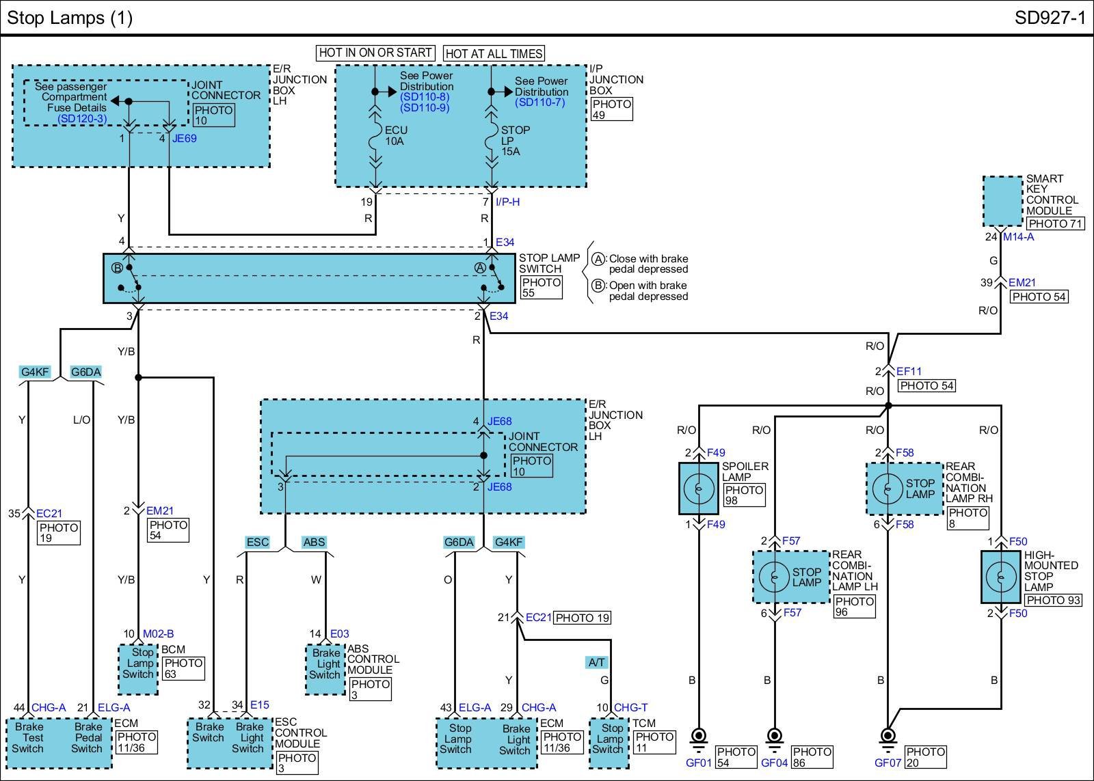1094x781 pixels.
Task: Select the rear combination lamp RH bulb symbol
Action: coord(888,489)
